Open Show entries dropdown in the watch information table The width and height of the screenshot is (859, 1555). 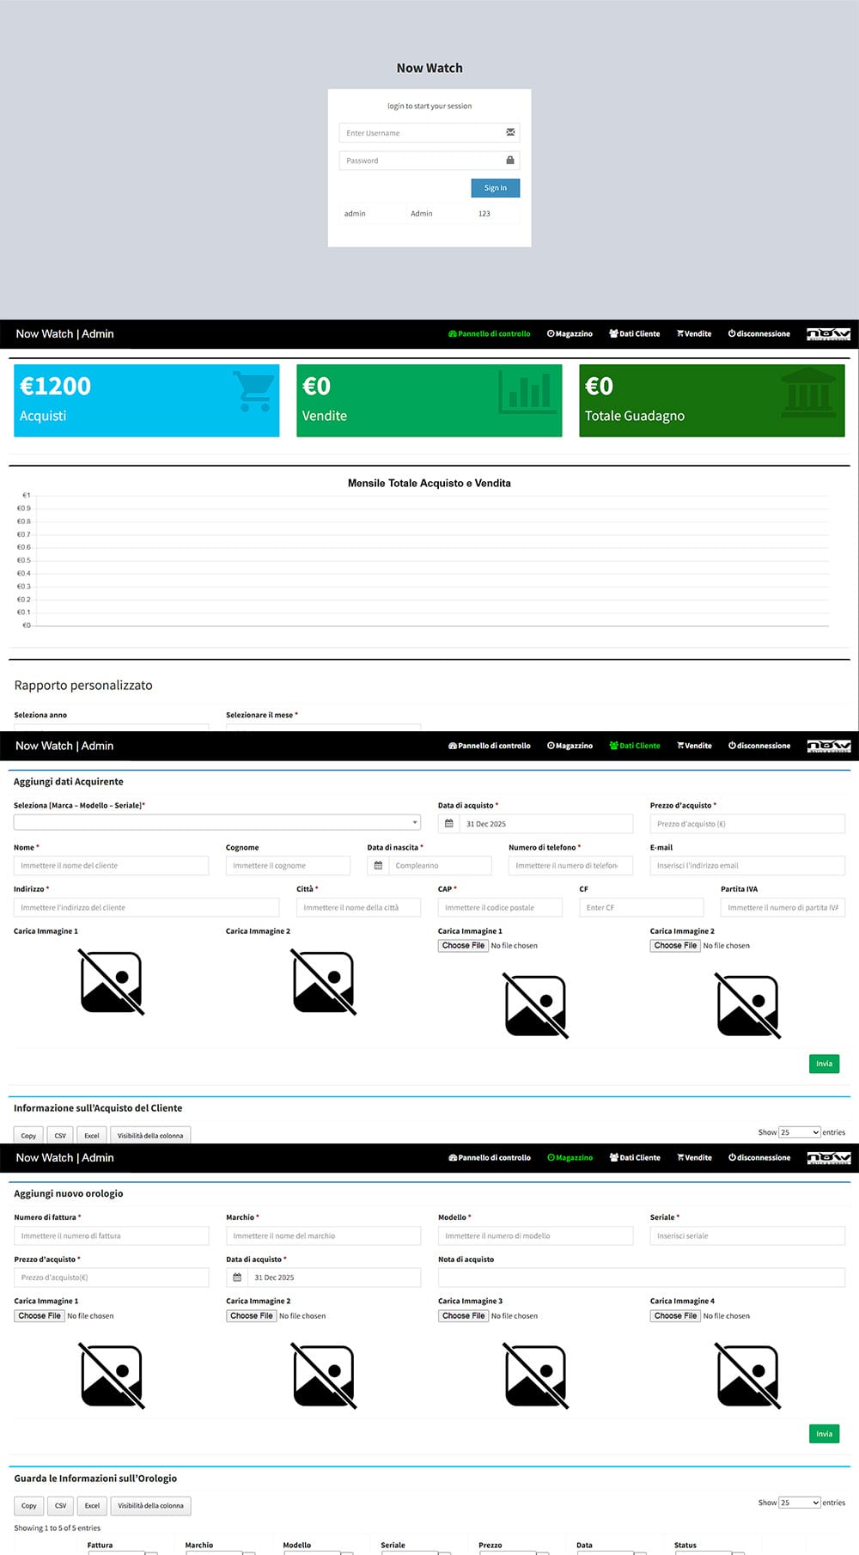pos(799,1503)
